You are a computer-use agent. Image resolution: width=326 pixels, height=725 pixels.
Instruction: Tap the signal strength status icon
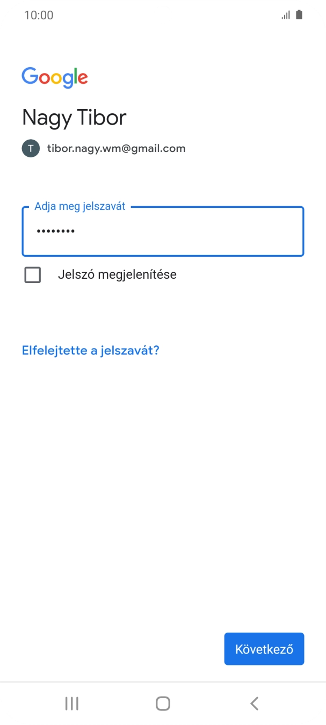[285, 15]
